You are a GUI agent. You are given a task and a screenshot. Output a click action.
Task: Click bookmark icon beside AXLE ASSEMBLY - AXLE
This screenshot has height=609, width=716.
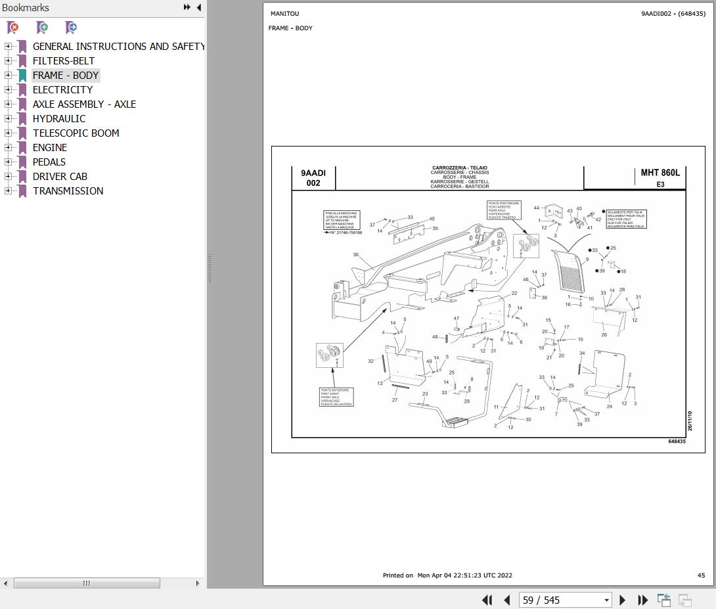(22, 104)
